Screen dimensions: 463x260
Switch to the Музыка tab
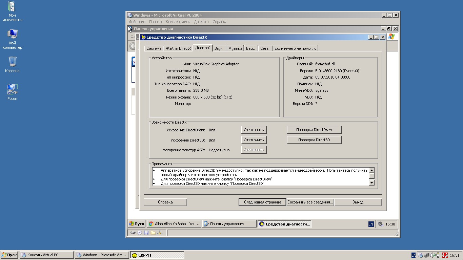[235, 48]
